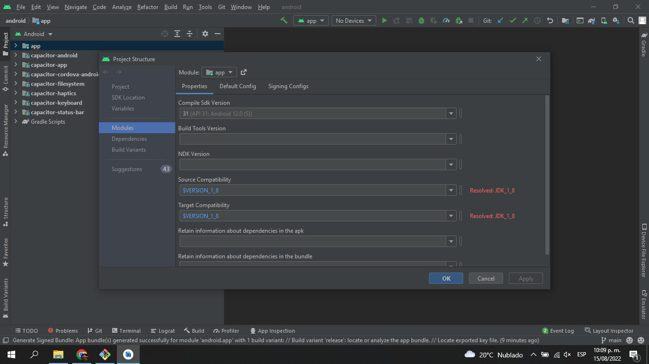This screenshot has height=364, width=649.
Task: Open the Event Log
Action: [558, 331]
